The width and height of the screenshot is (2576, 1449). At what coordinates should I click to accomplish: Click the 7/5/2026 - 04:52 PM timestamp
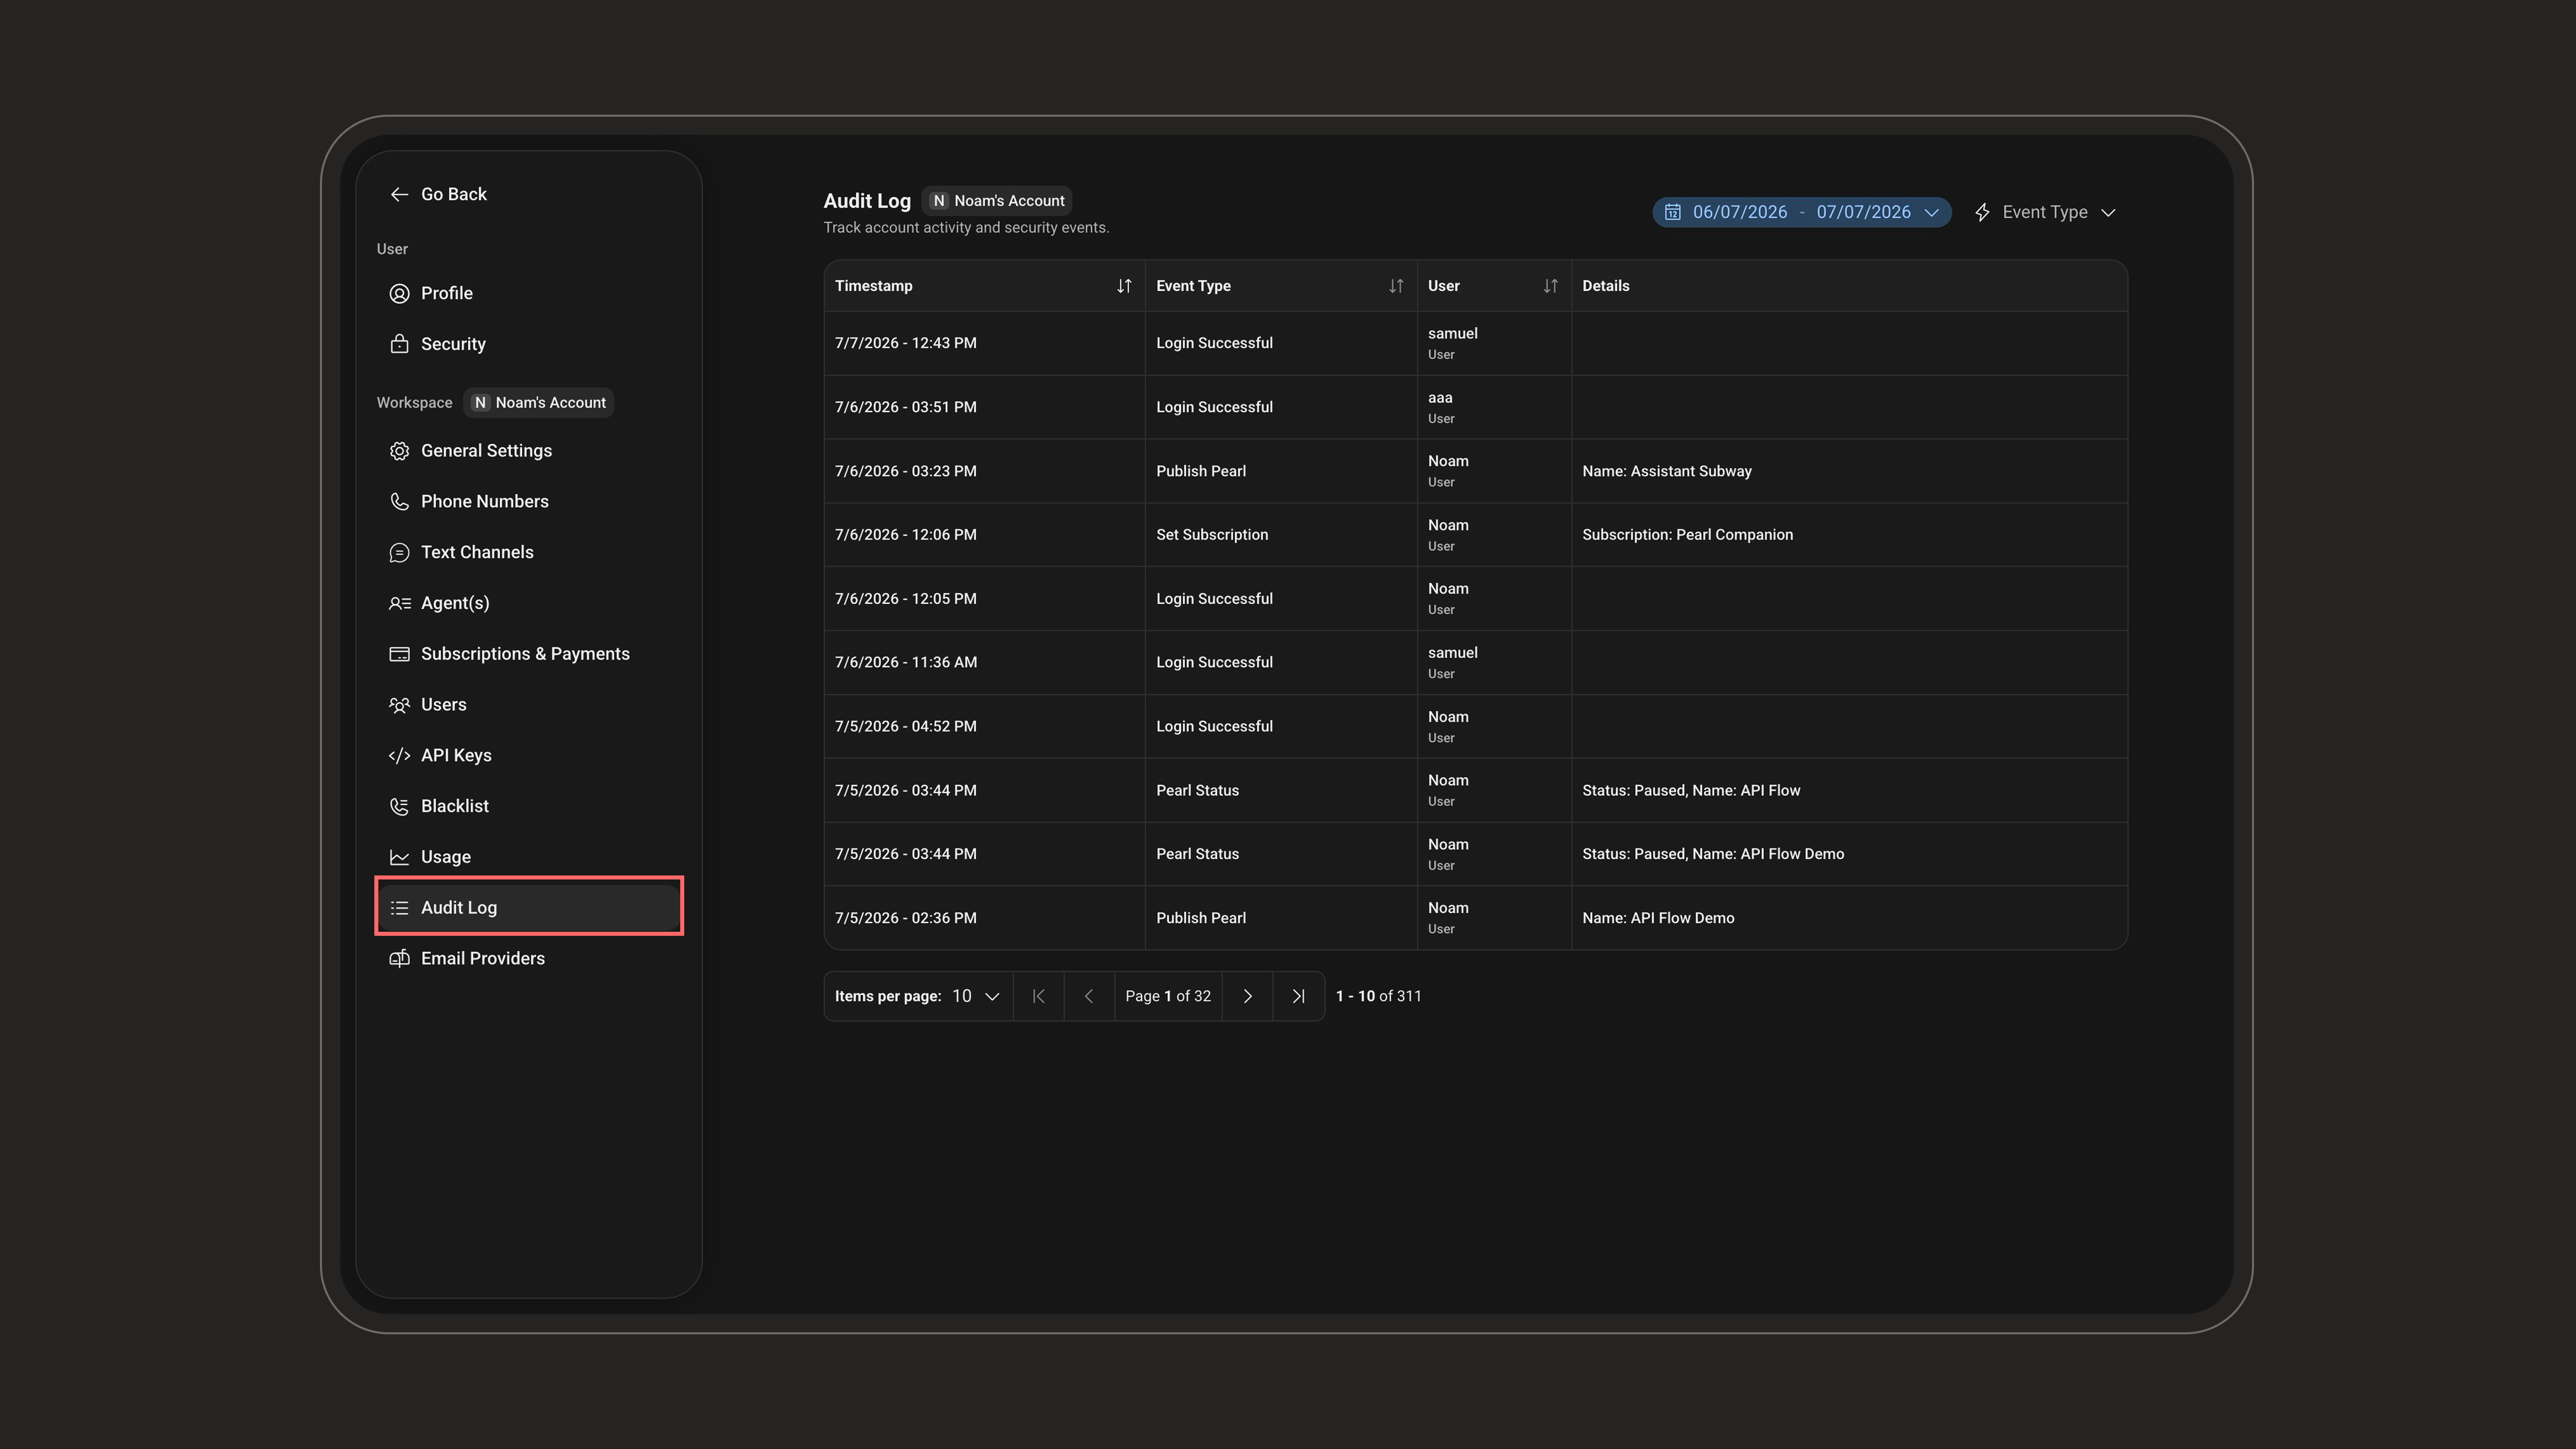[905, 726]
